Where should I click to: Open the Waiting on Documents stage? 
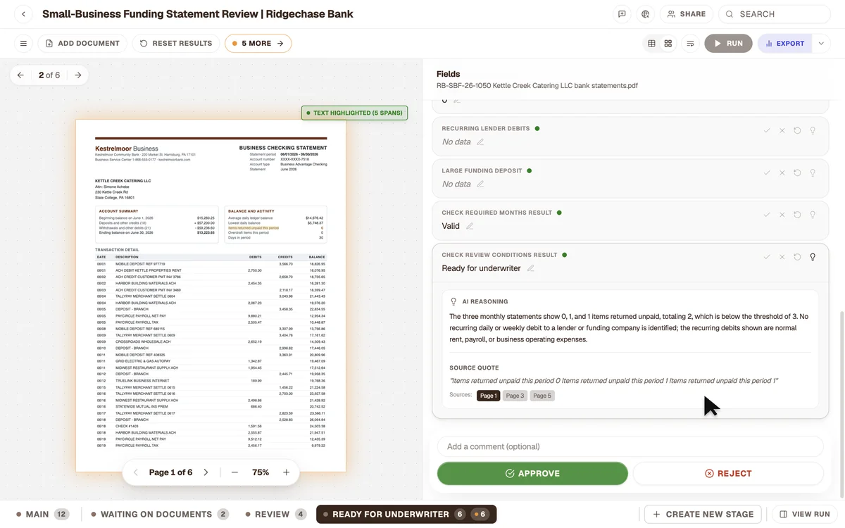click(x=161, y=515)
